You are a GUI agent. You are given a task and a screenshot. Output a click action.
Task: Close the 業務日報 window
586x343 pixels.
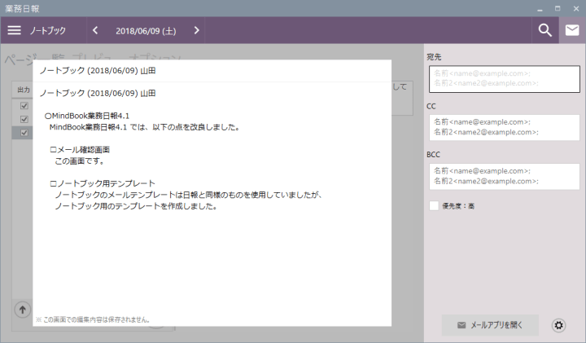(576, 8)
